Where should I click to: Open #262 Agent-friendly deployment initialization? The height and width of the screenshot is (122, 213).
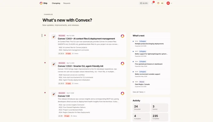click(x=74, y=80)
